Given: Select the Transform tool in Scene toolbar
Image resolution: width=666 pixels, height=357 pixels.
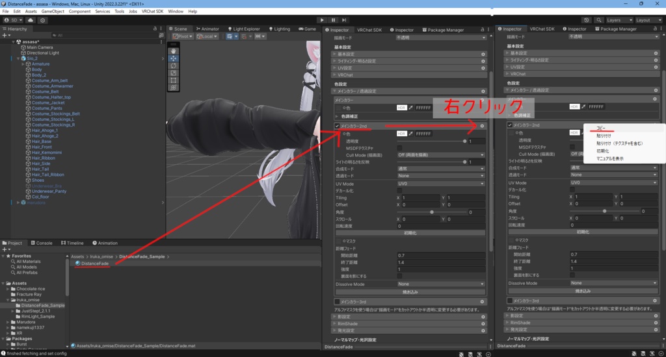Looking at the screenshot, I should point(173,88).
